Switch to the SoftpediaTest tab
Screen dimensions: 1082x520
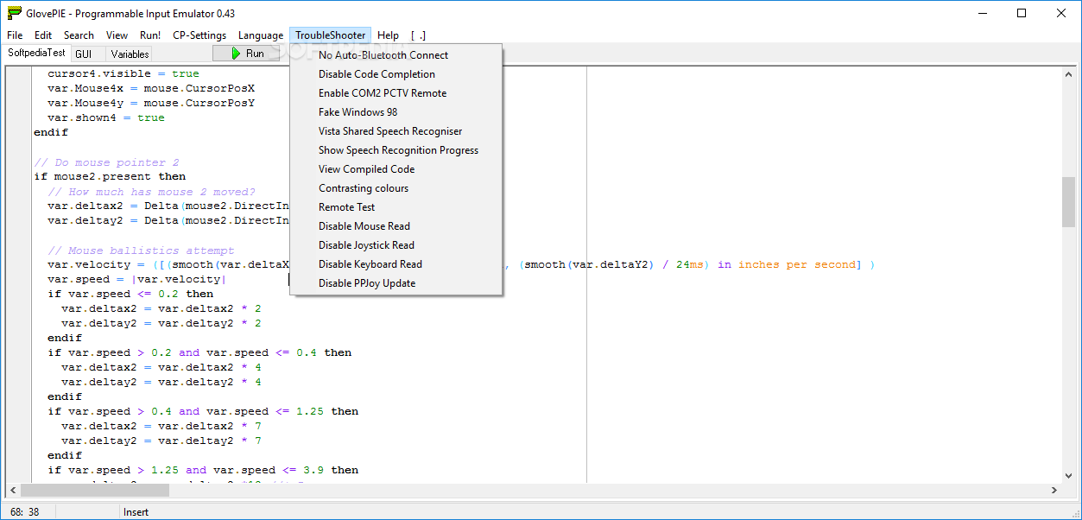[36, 53]
